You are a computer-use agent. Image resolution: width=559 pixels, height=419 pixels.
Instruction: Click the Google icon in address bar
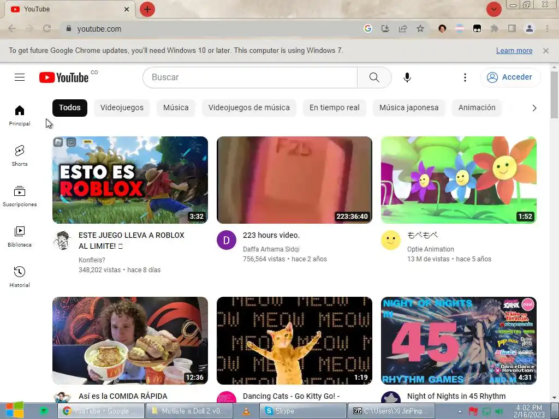point(367,28)
